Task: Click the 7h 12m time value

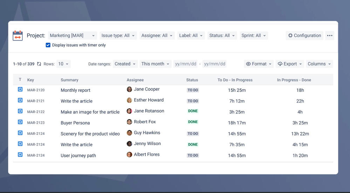Action: [x=237, y=101]
